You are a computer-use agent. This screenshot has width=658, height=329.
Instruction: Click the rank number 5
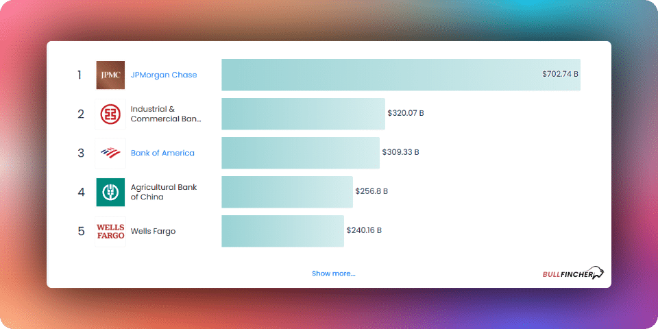pyautogui.click(x=81, y=231)
